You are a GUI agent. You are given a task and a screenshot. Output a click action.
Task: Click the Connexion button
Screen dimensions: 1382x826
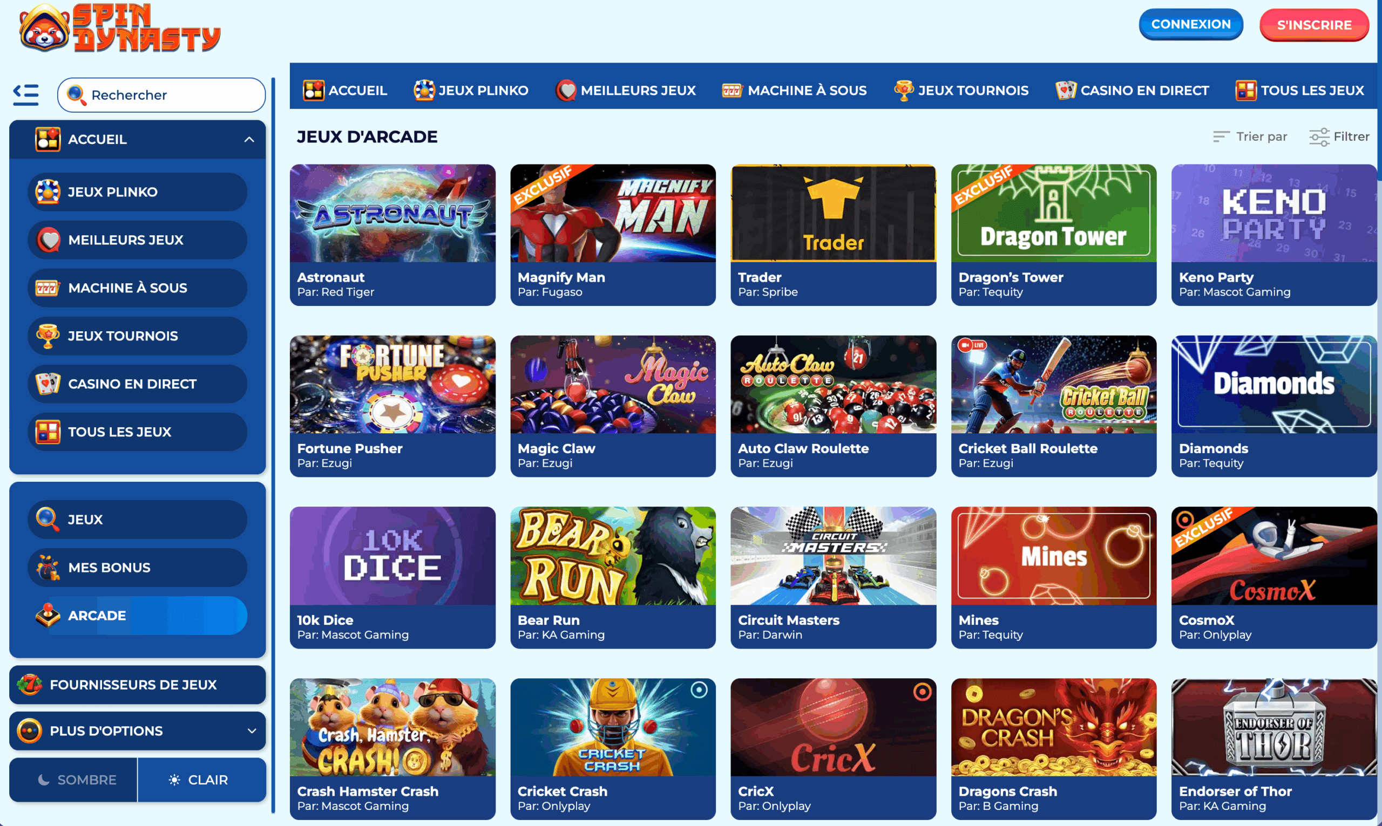(x=1190, y=24)
